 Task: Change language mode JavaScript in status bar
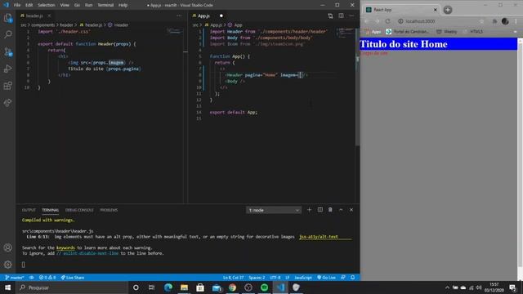[x=303, y=278]
